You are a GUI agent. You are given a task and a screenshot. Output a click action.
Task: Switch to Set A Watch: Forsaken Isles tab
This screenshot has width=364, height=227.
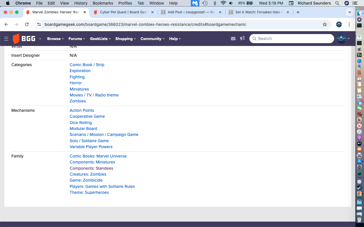tap(259, 12)
